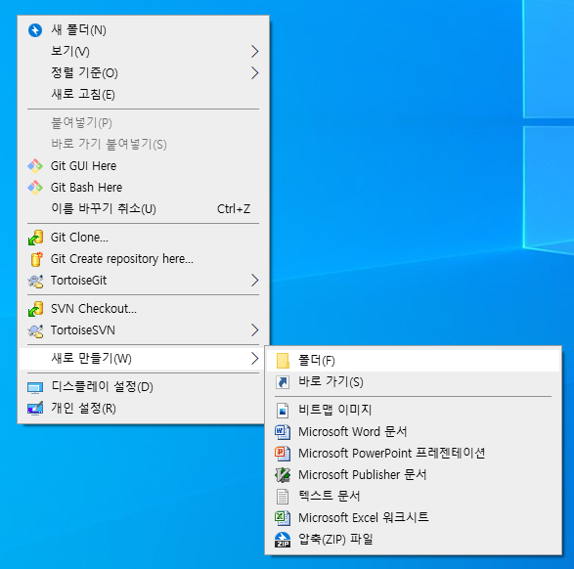Screen dimensions: 574x569
Task: Choose 새 폴더(N) from context menu
Action: pos(144,30)
